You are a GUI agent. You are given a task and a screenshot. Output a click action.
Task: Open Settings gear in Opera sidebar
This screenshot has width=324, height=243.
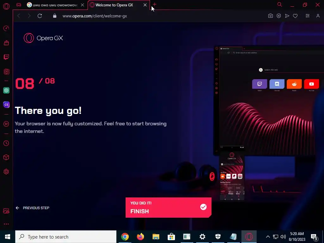[x=6, y=171]
